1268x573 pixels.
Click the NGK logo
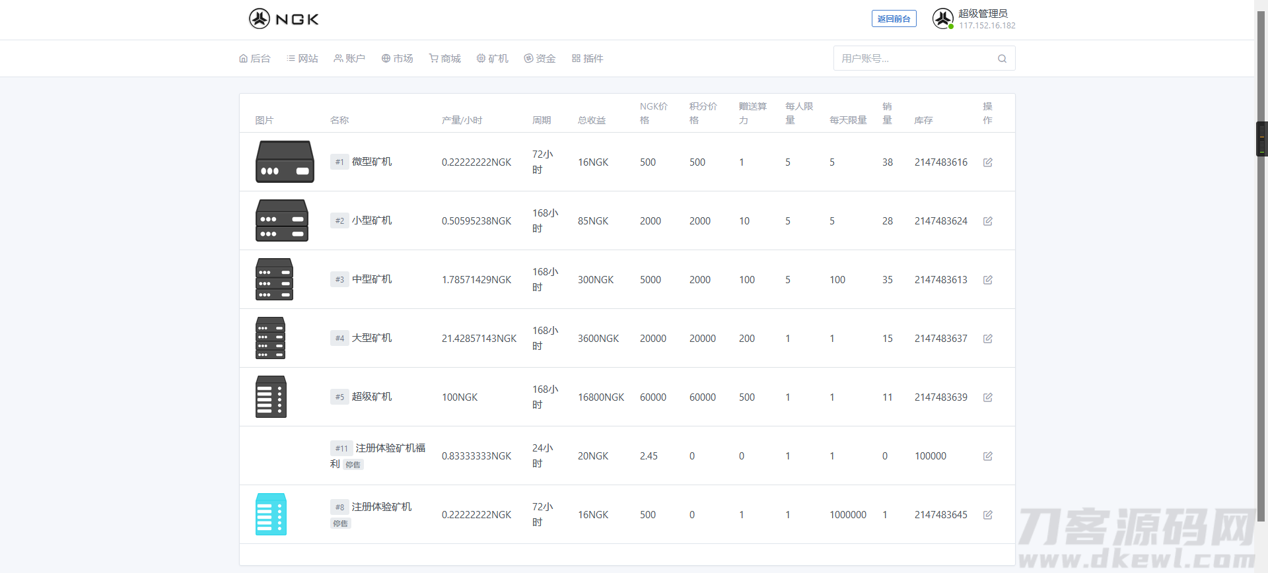click(x=284, y=18)
